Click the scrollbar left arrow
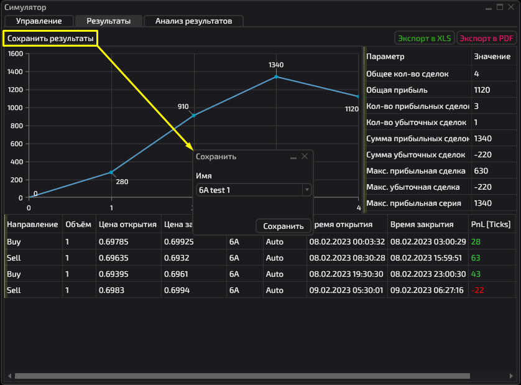 [9, 376]
